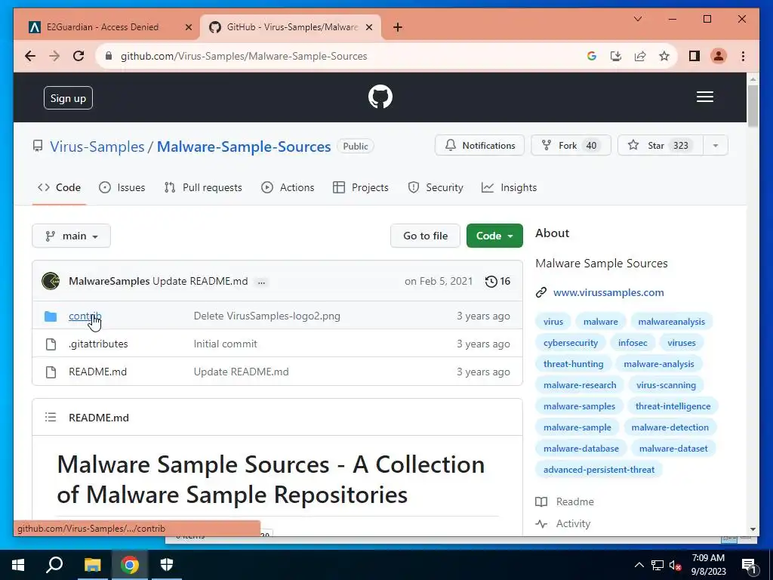
Task: Select the Code tab
Action: click(59, 187)
